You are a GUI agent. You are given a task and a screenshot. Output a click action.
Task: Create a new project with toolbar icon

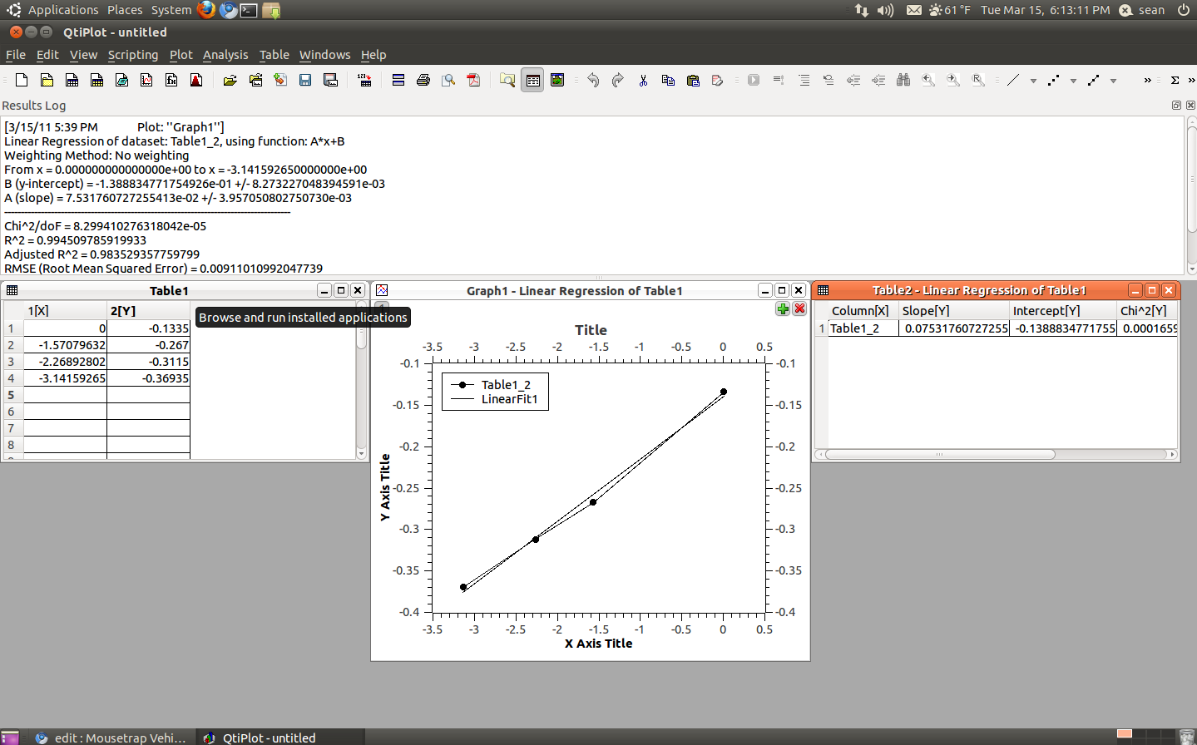(x=22, y=80)
